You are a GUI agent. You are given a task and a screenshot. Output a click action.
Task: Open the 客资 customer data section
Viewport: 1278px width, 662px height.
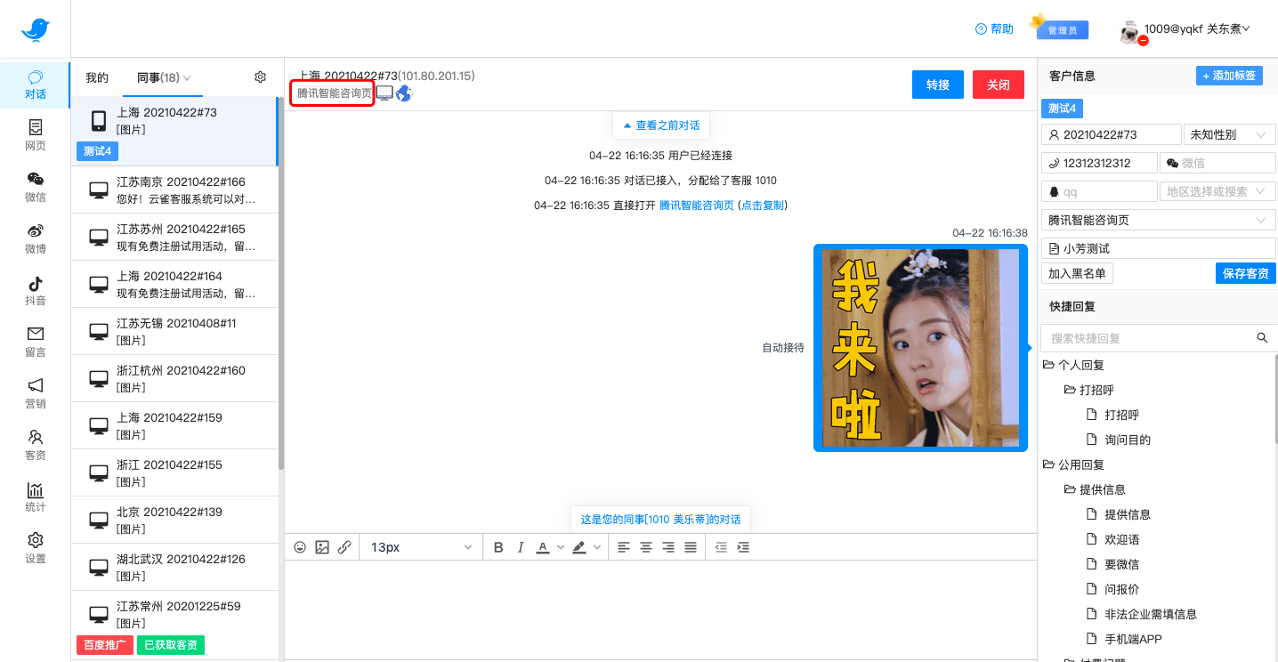tap(35, 444)
